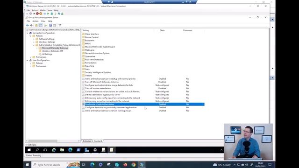Switch to the Standard tab
Viewport: 299px width, 168px height.
point(98,141)
